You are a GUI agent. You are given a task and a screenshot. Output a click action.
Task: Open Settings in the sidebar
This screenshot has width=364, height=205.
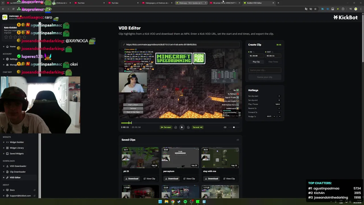point(13,59)
